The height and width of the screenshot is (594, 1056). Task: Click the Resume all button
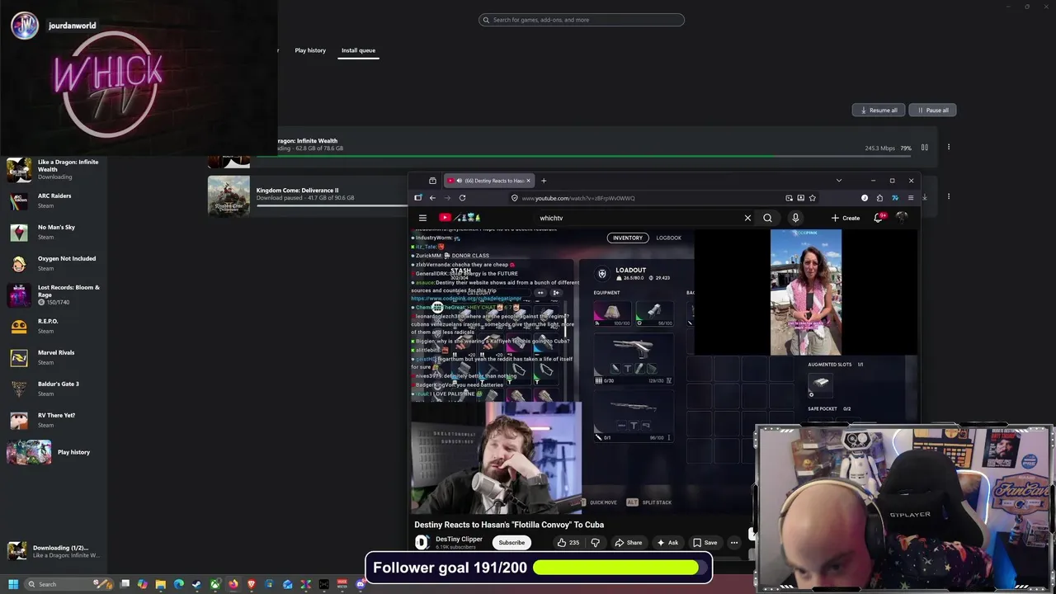coord(879,110)
